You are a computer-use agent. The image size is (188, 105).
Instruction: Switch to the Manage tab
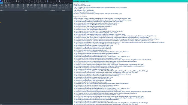tap(53, 3)
